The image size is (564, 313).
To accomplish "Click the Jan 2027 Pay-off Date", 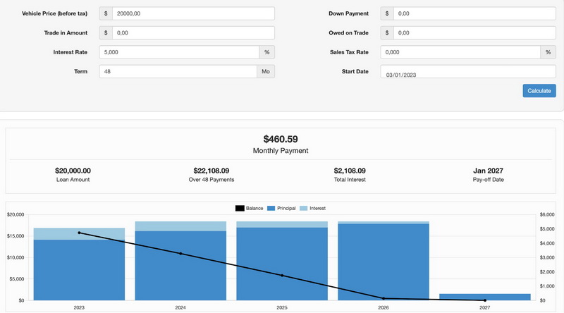I will point(488,171).
